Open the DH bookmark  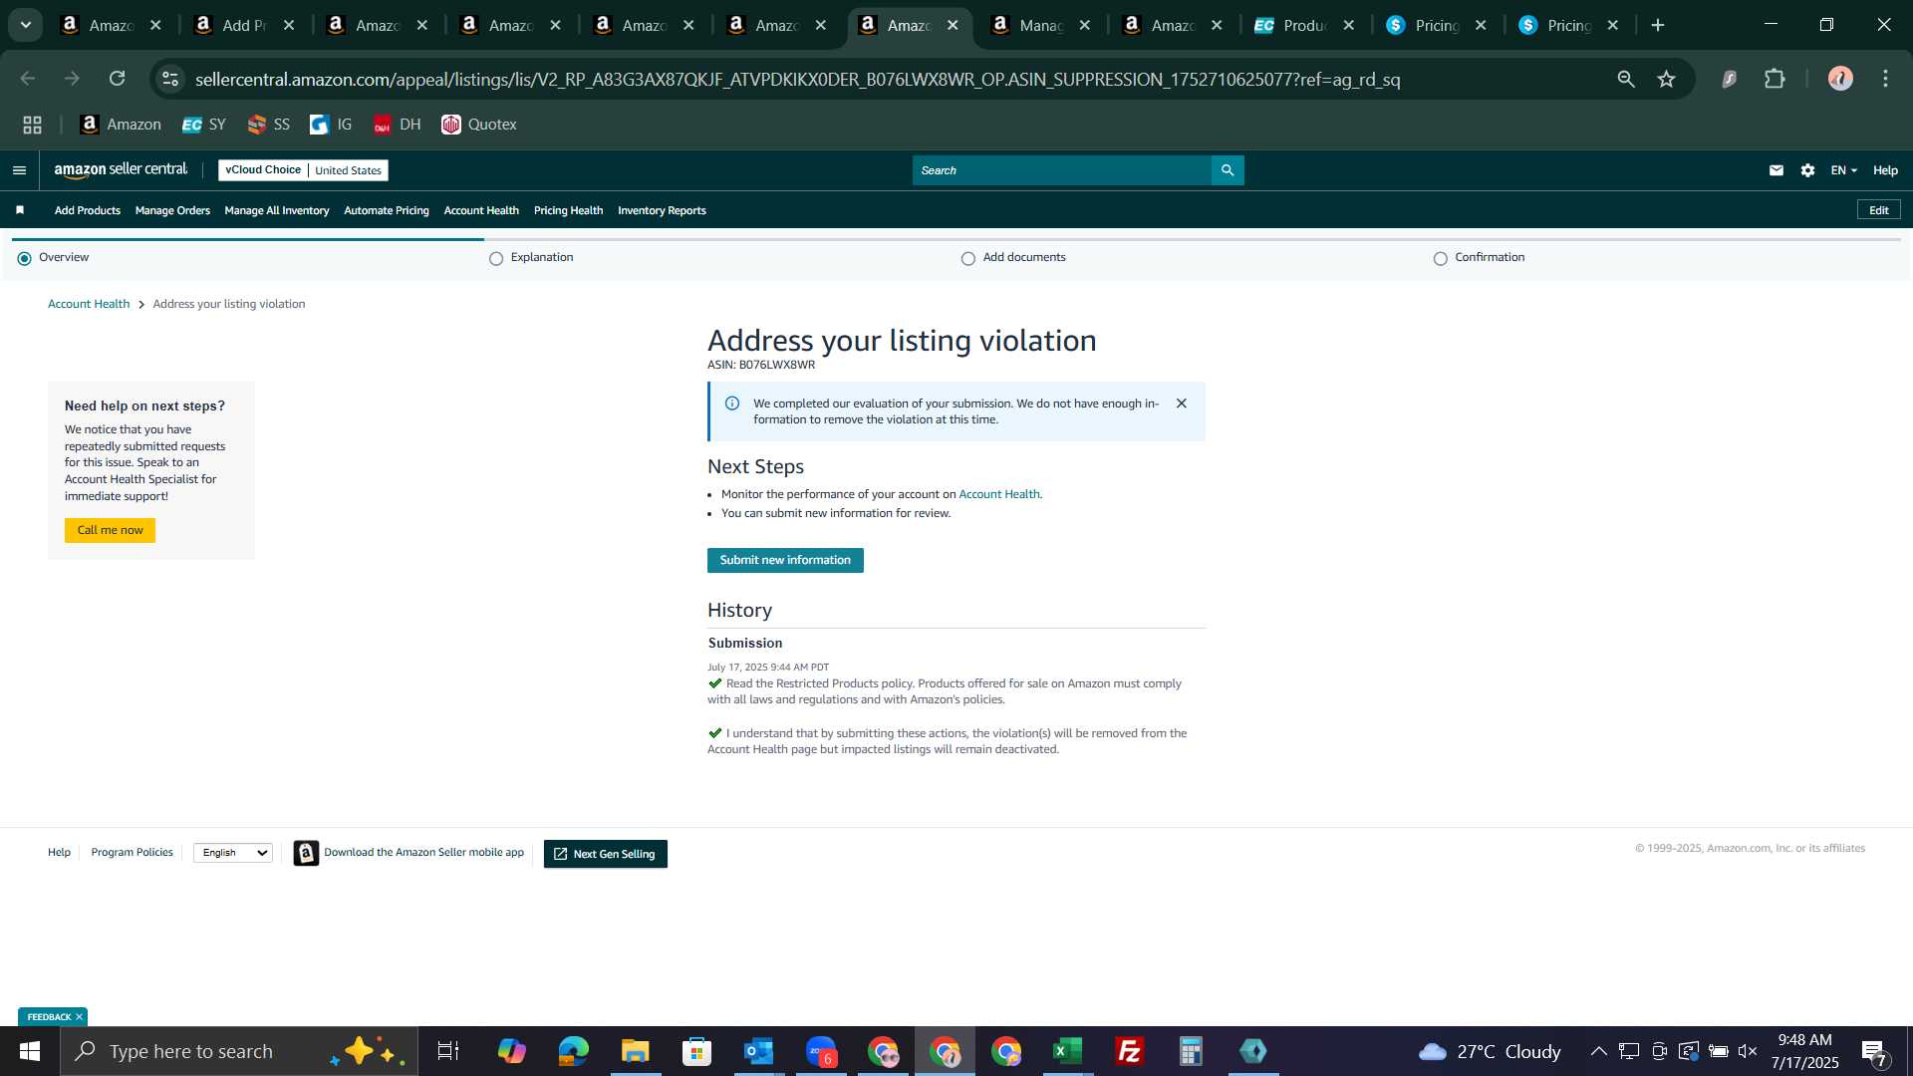(x=397, y=125)
